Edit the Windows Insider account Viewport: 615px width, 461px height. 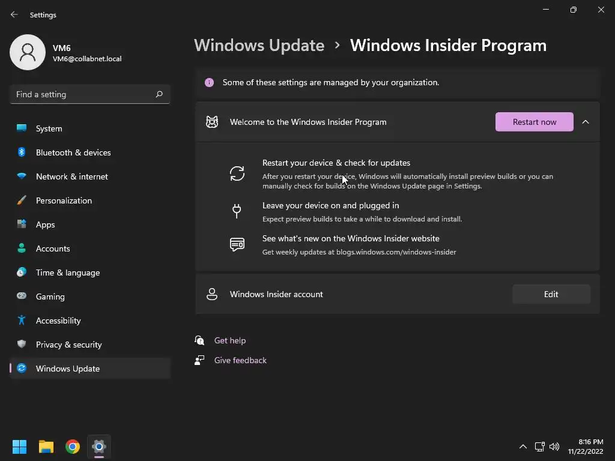(551, 294)
